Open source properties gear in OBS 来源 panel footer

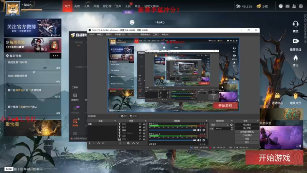tap(129, 143)
